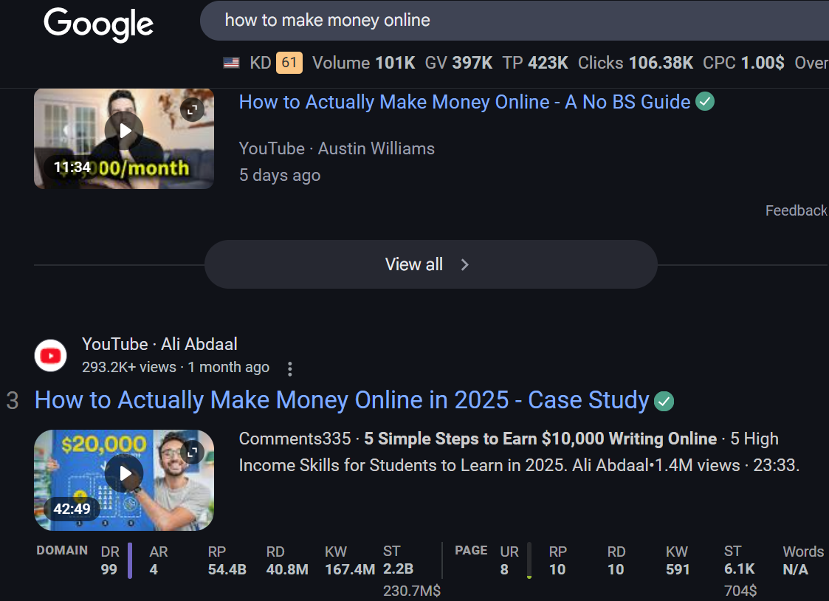Click the Clicks 106.38K metric
The height and width of the screenshot is (601, 829).
pyautogui.click(x=635, y=63)
